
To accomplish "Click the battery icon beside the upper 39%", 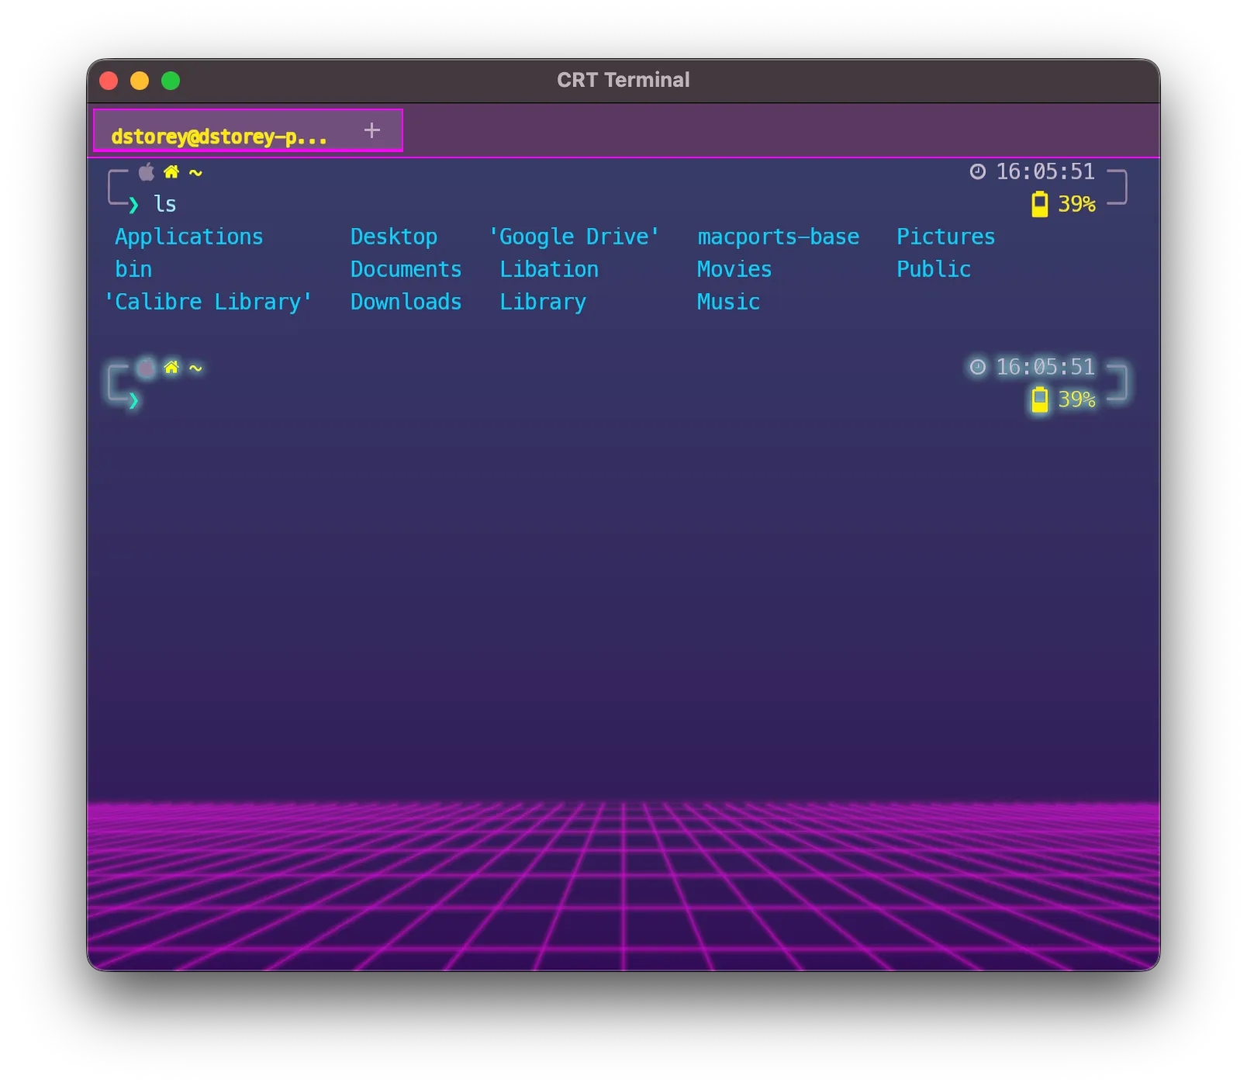I will [x=1040, y=204].
